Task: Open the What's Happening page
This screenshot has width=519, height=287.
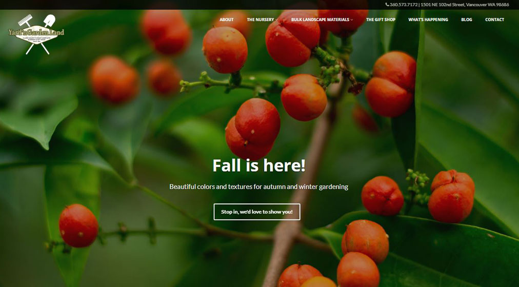Action: click(x=428, y=19)
